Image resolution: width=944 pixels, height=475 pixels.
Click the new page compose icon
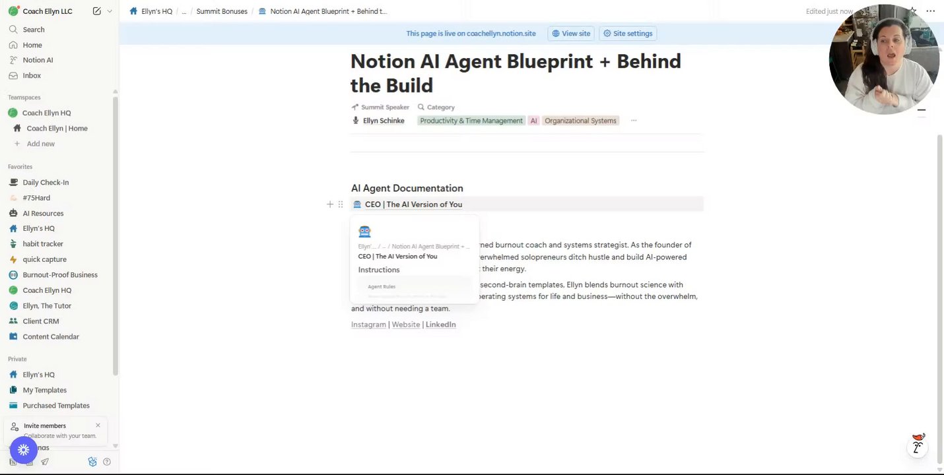coord(96,11)
